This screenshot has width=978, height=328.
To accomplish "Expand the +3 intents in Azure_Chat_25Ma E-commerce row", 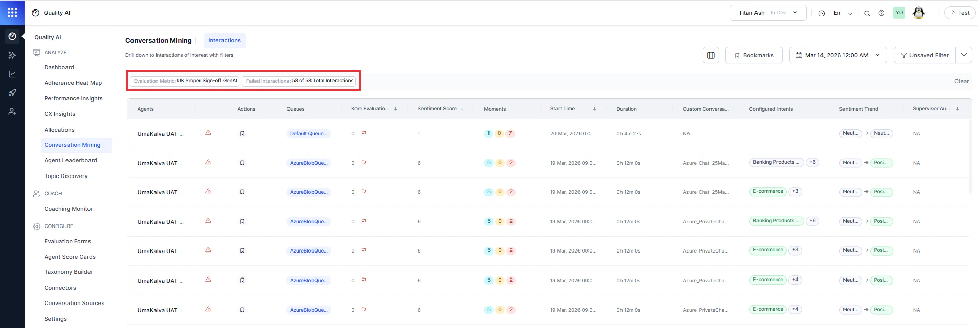I will [x=795, y=192].
